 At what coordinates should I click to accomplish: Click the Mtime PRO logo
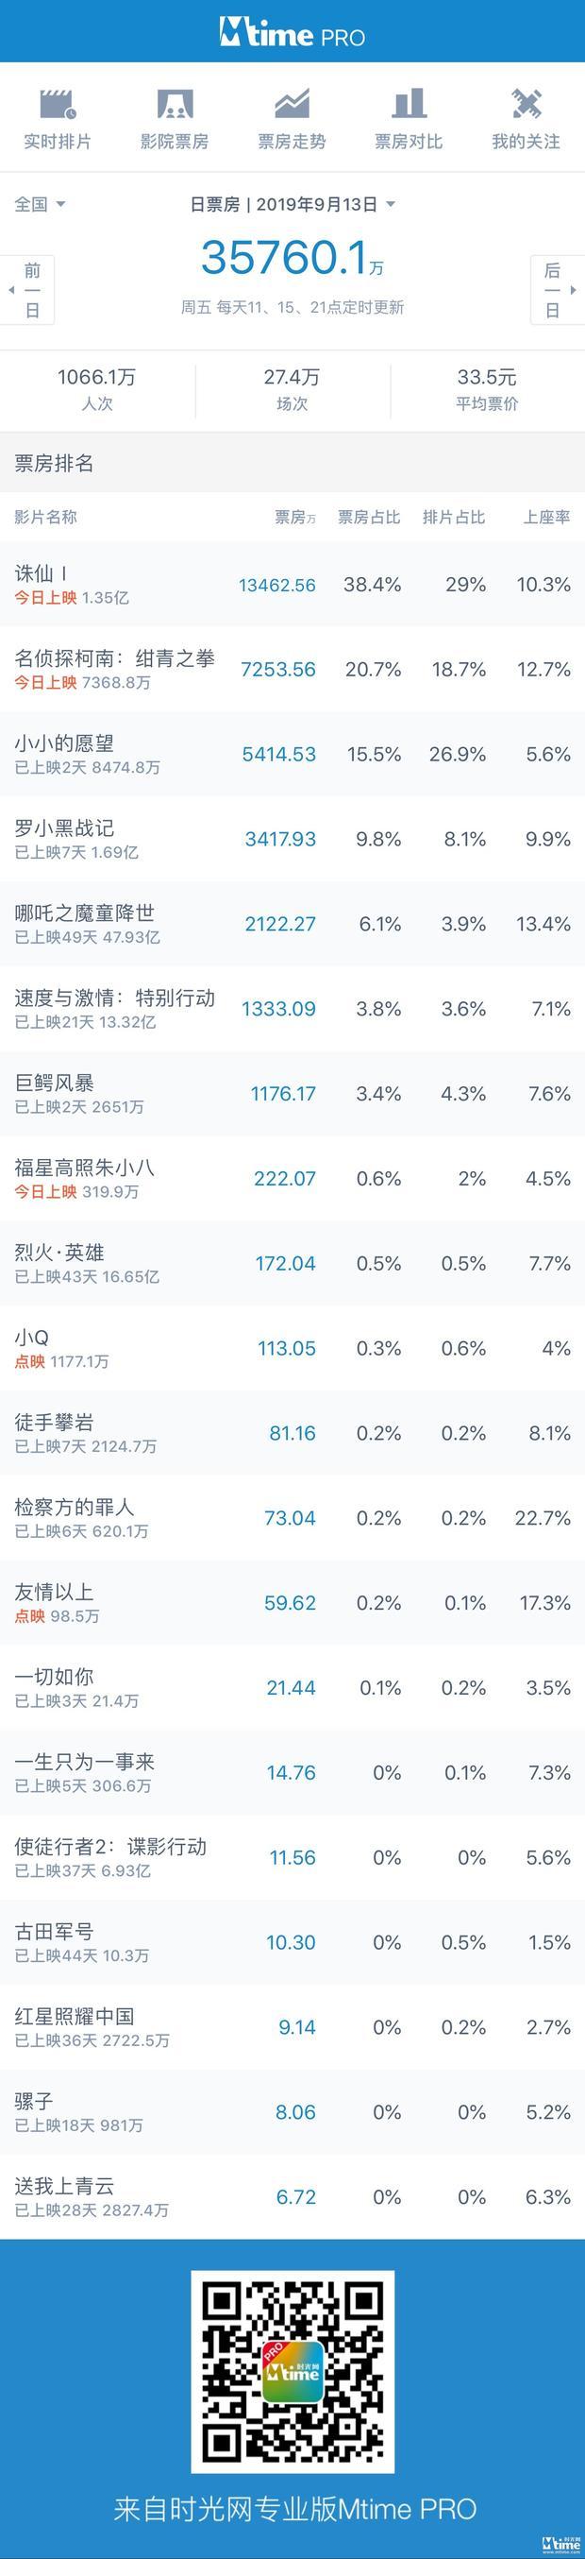[x=292, y=33]
